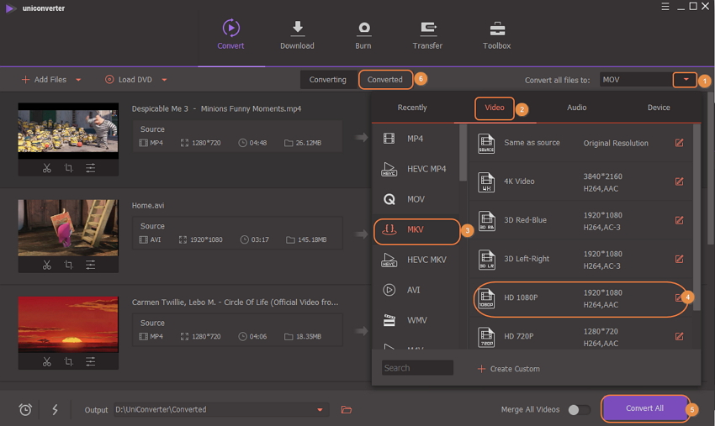This screenshot has height=426, width=715.
Task: Trim Home.avi with the scissors icon
Action: click(46, 265)
